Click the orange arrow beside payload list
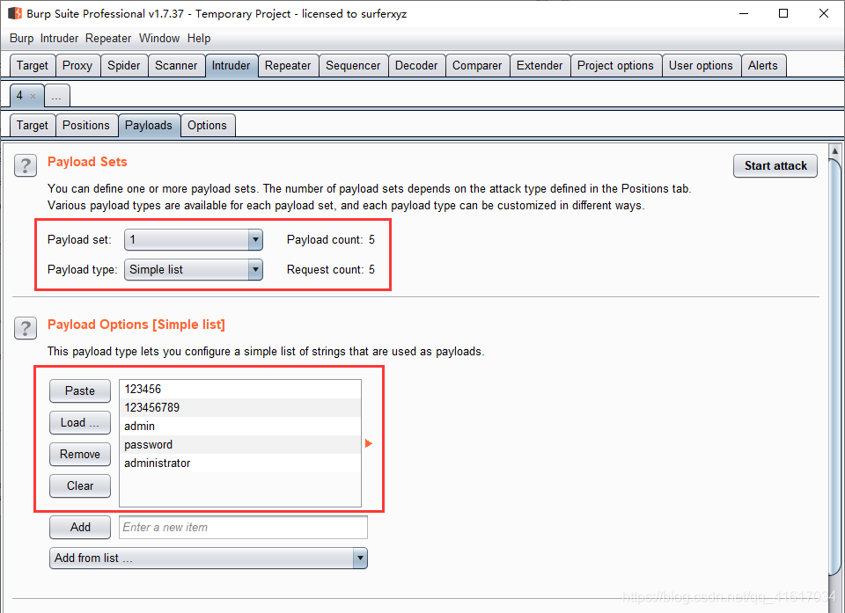This screenshot has height=613, width=845. point(369,443)
